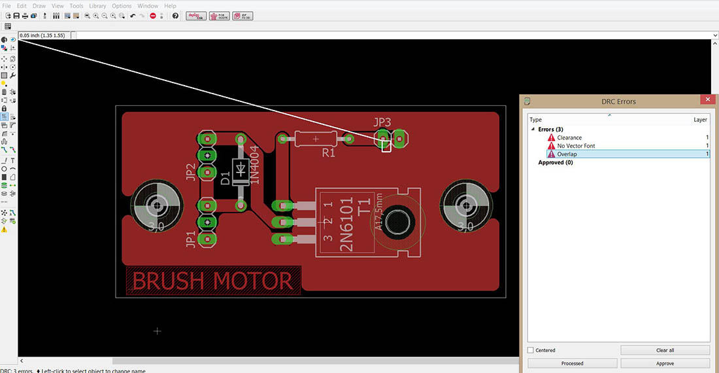The width and height of the screenshot is (719, 373).
Task: Click the red Stop command icon
Action: tap(153, 16)
